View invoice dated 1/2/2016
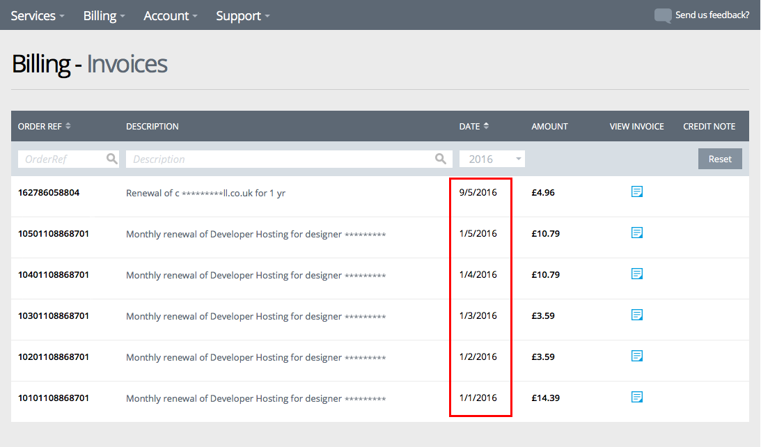The height and width of the screenshot is (447, 761). click(x=637, y=356)
